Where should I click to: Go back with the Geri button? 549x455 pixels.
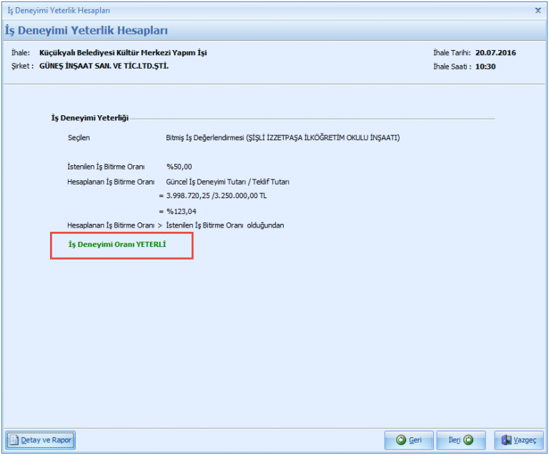tap(409, 440)
